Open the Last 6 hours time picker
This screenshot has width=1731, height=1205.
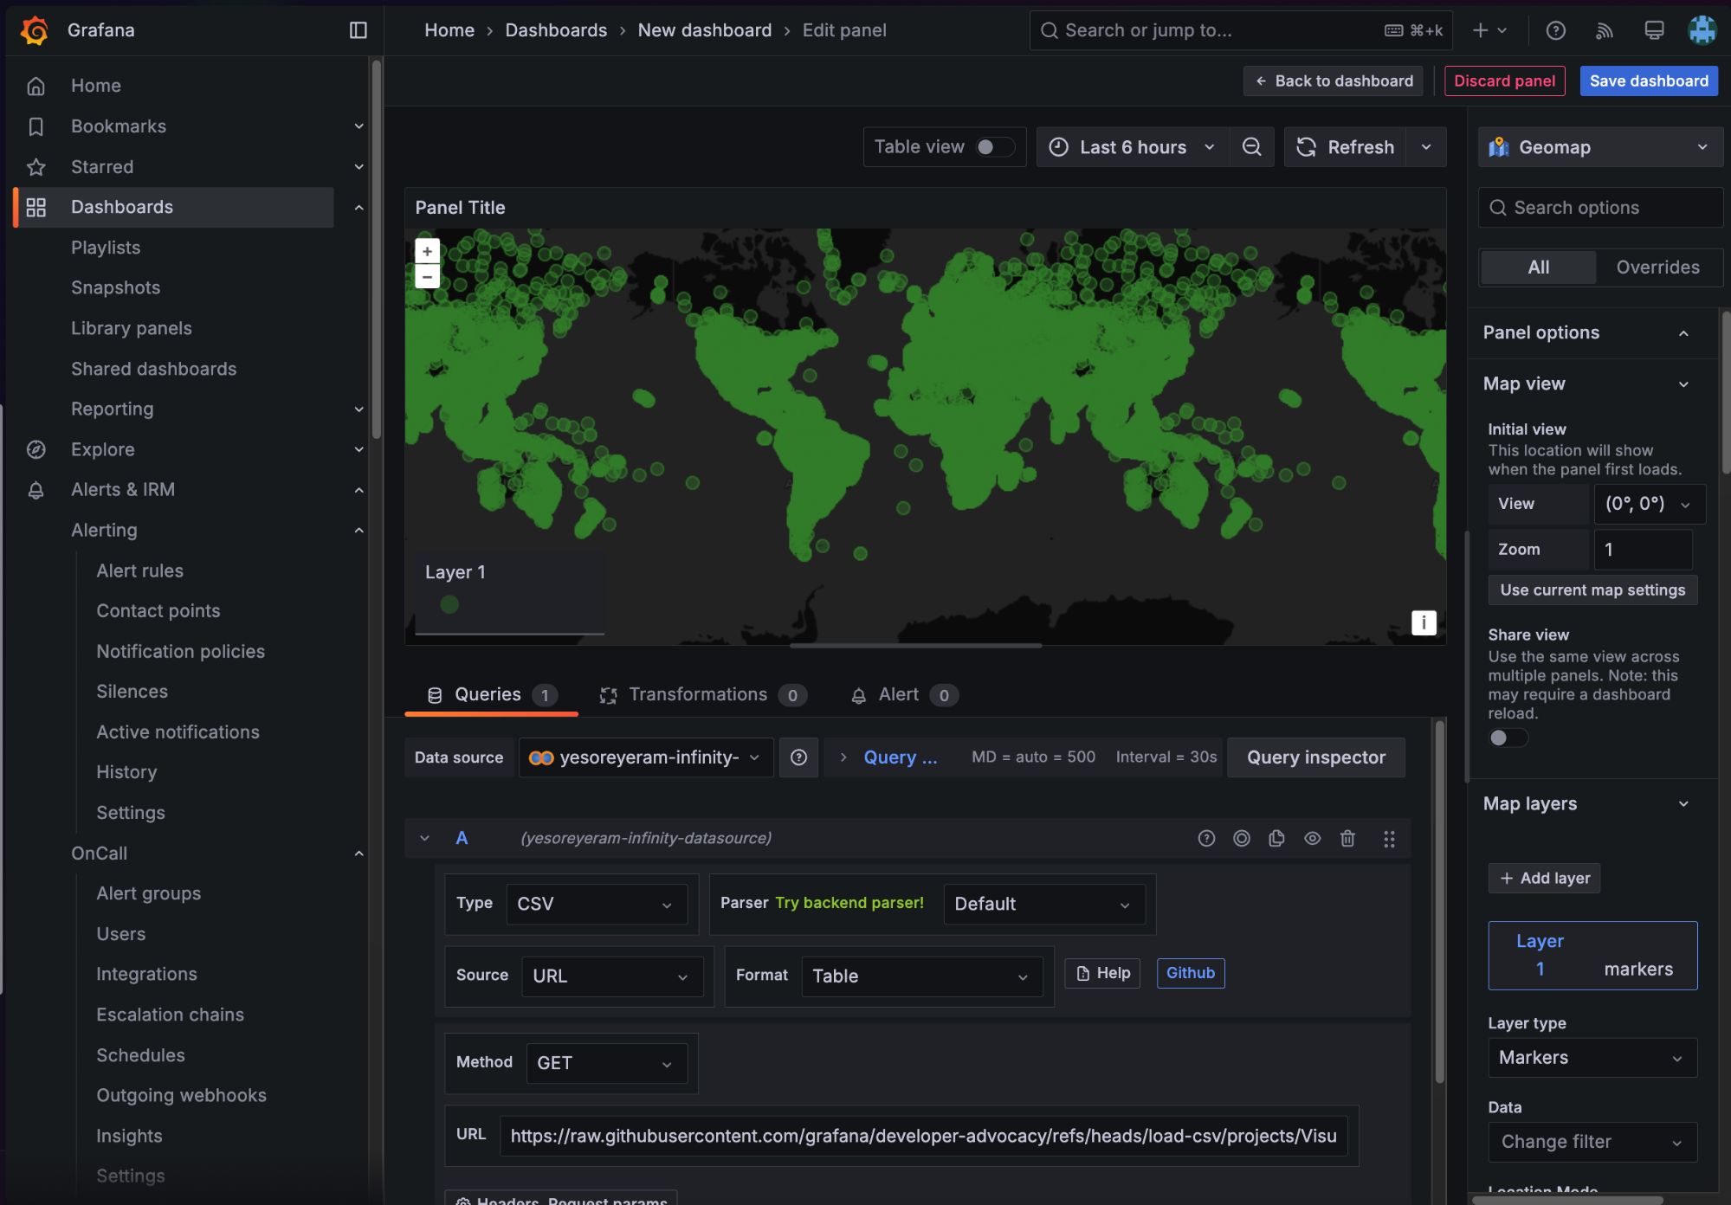(x=1132, y=146)
